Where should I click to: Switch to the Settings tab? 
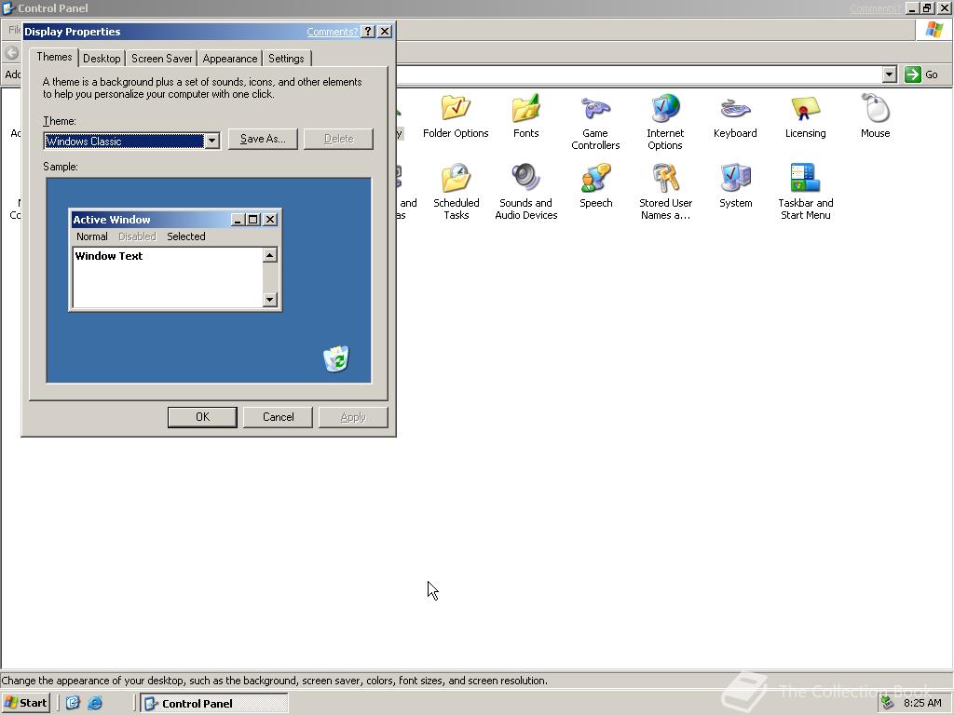(x=286, y=59)
